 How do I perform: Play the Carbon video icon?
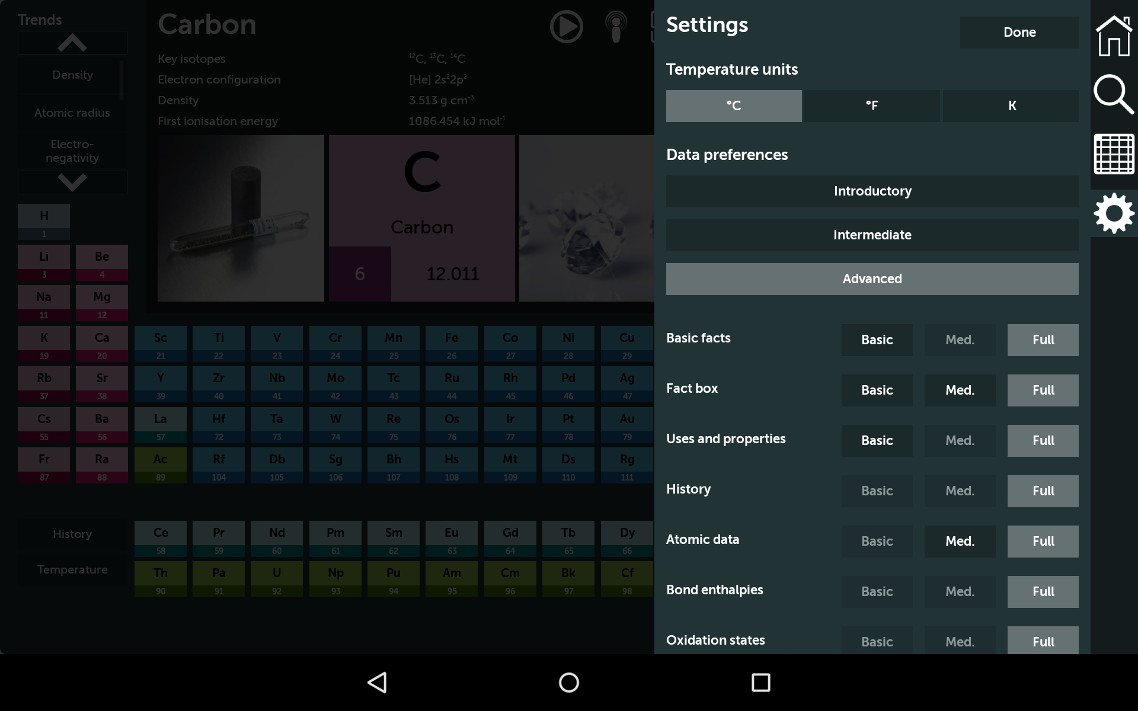(566, 27)
